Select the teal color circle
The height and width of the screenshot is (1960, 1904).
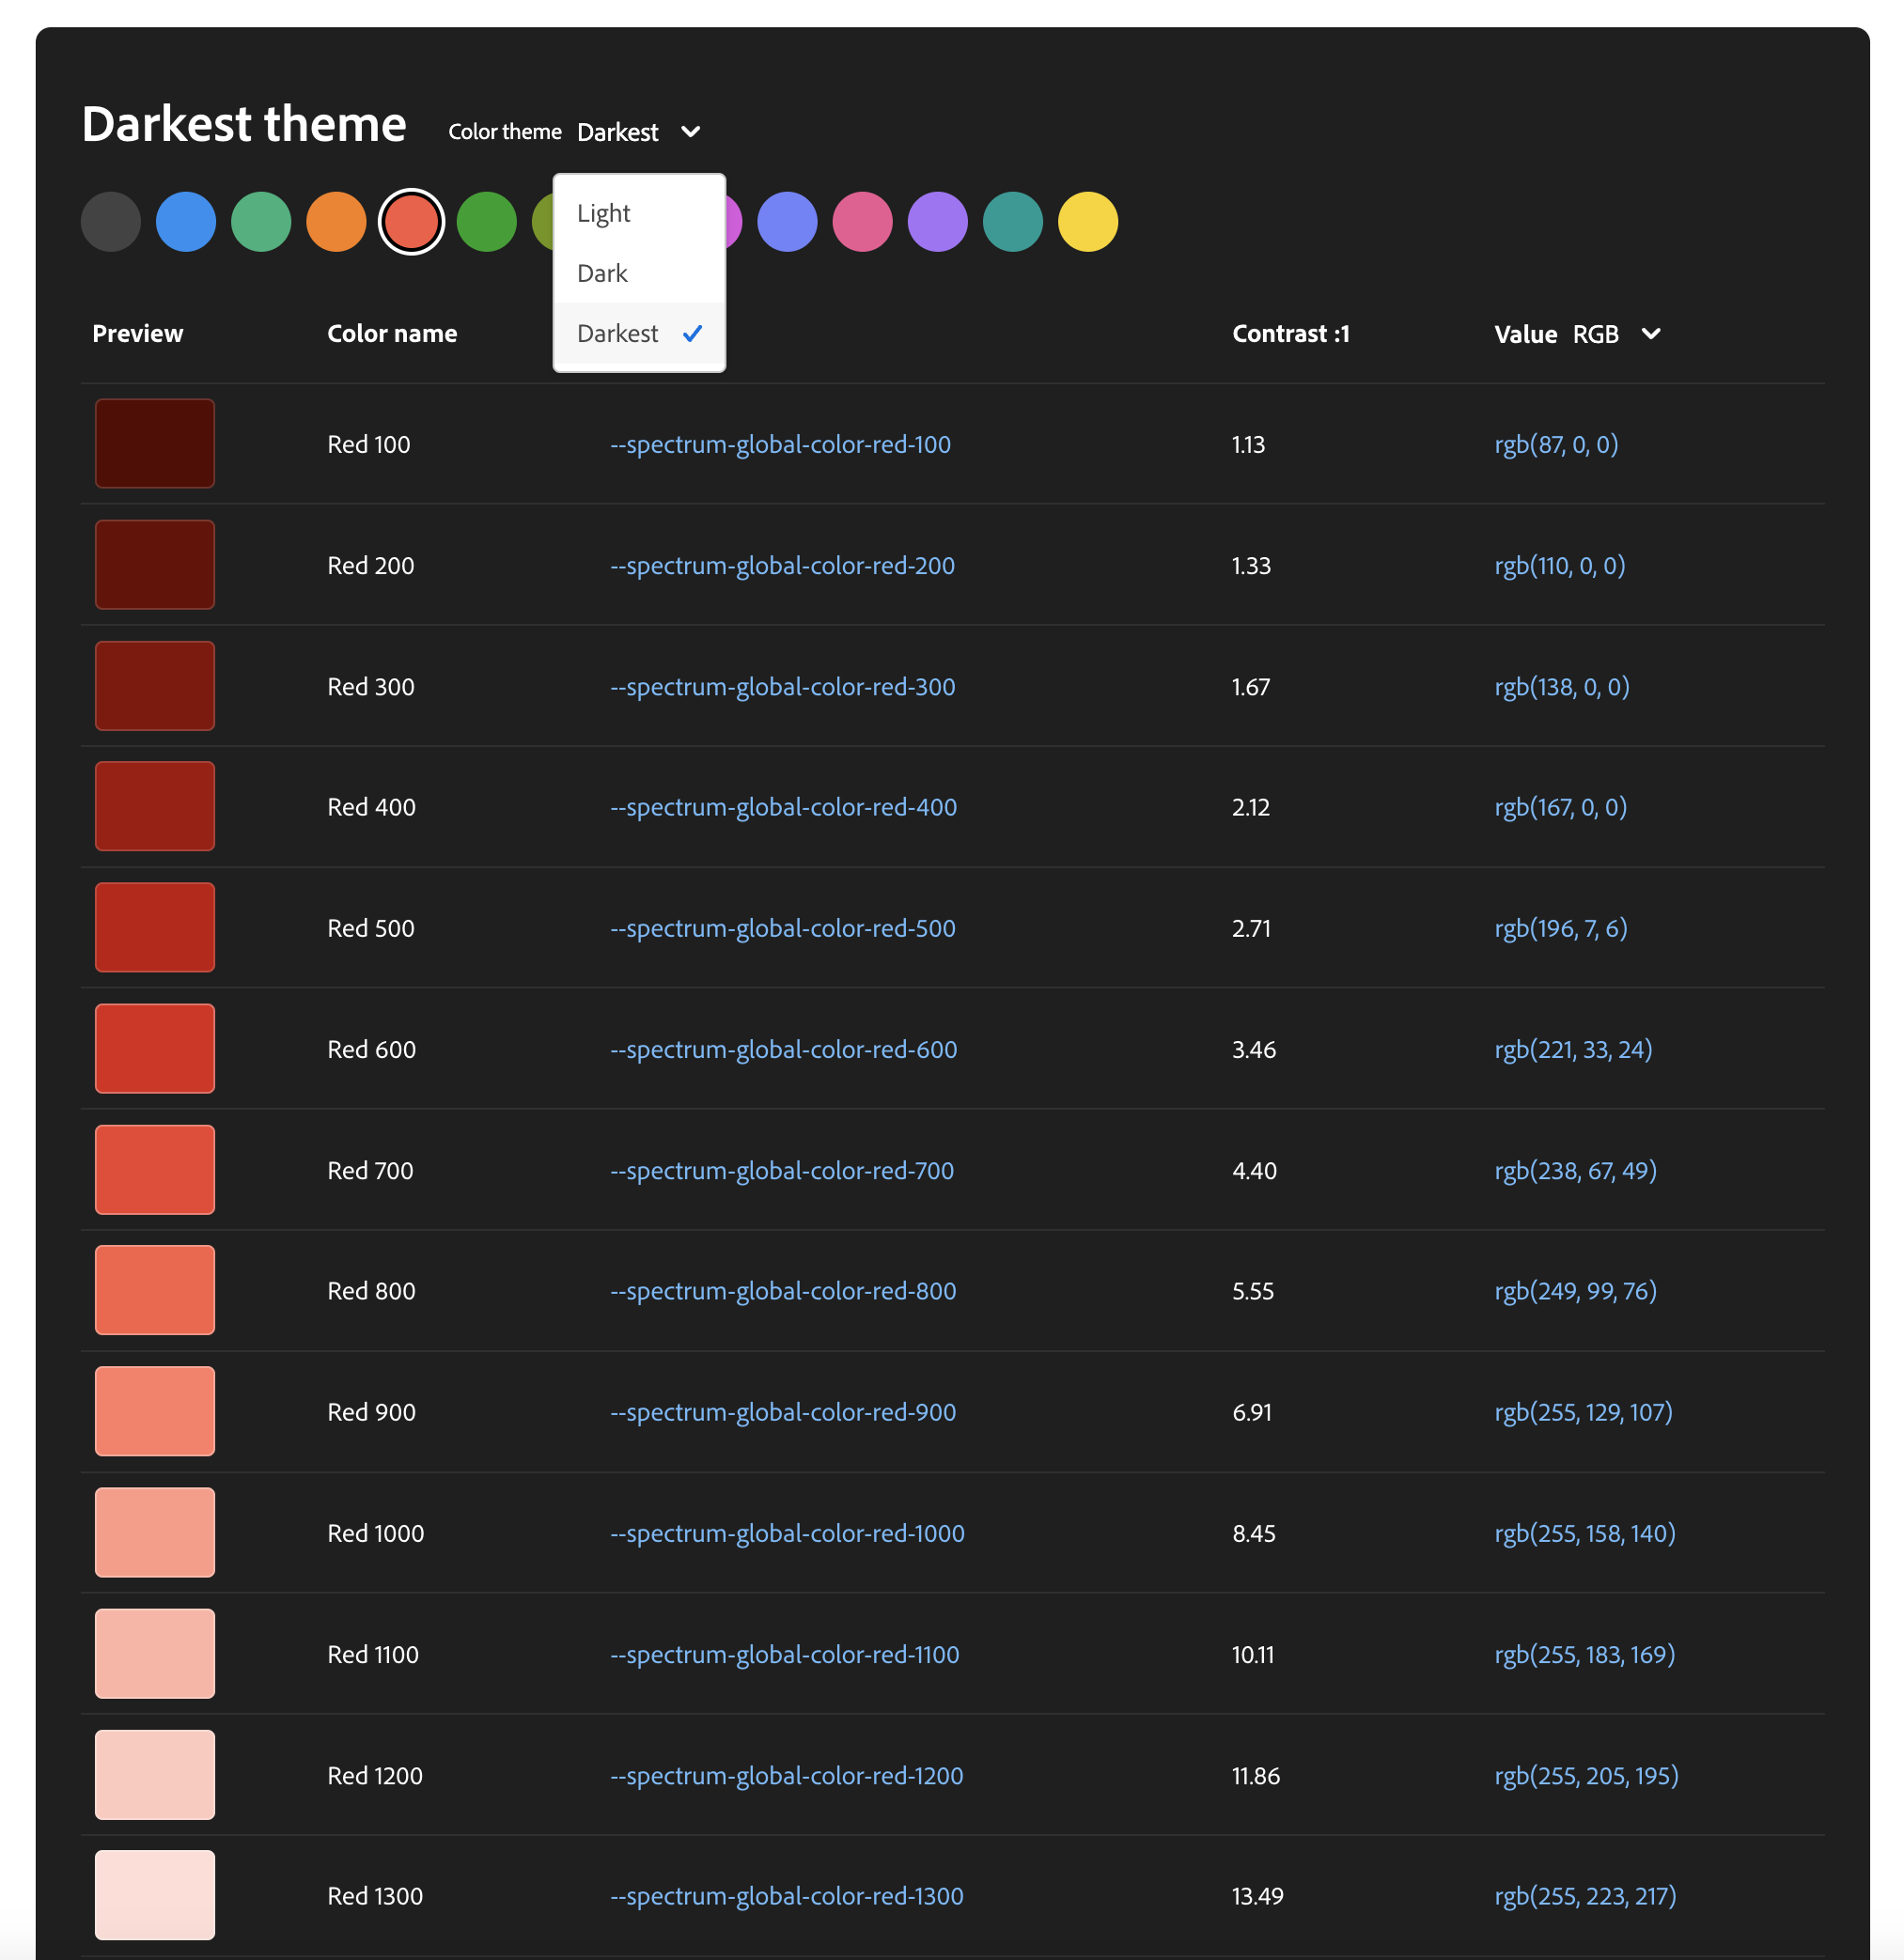coord(1013,222)
